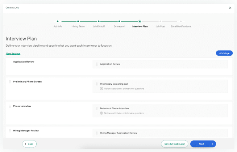Viewport: 237px width, 152px height.
Task: Grab drag handle for Hiring Manager Review stage
Action: (x=10, y=131)
